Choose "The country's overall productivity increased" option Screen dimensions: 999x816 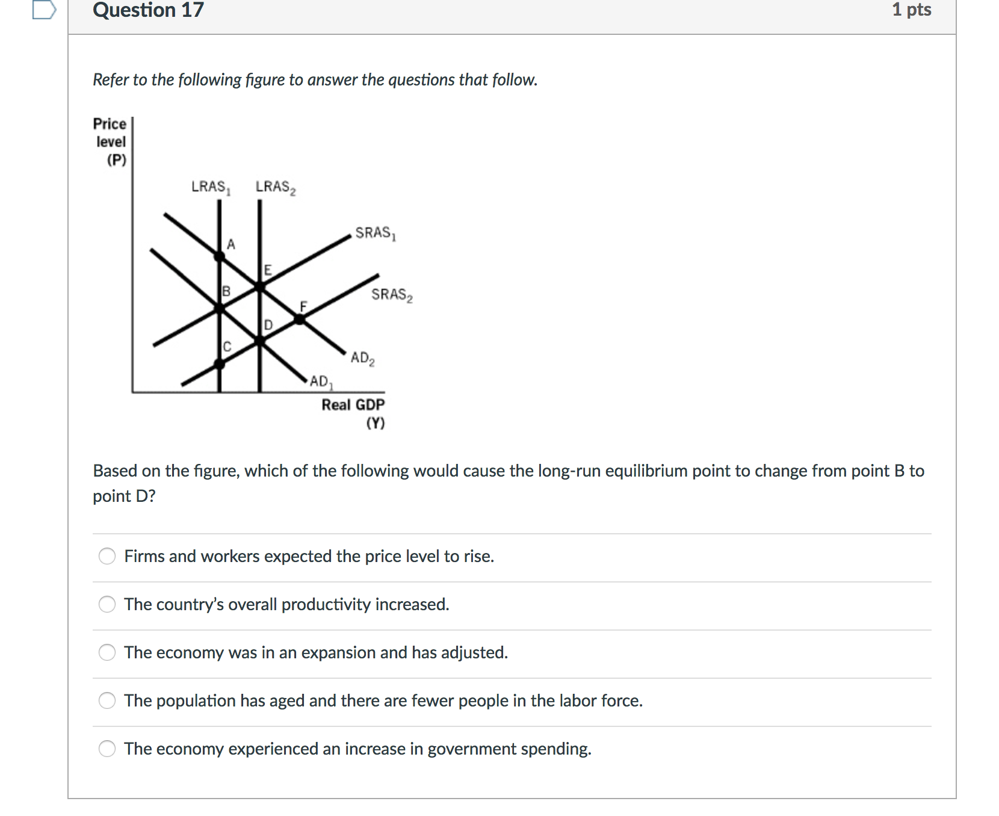[107, 604]
